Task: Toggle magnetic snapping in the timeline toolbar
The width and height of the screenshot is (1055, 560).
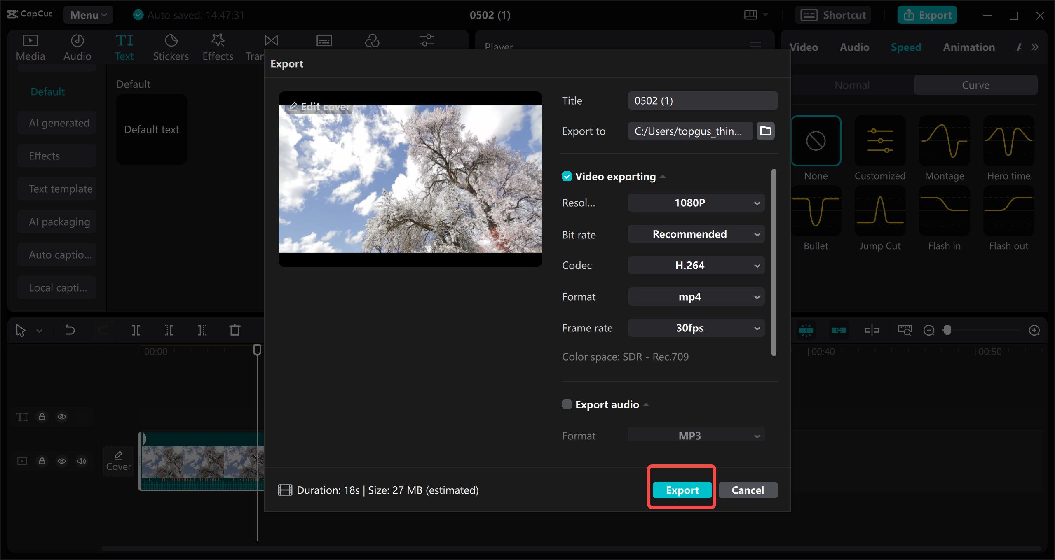Action: coord(806,330)
